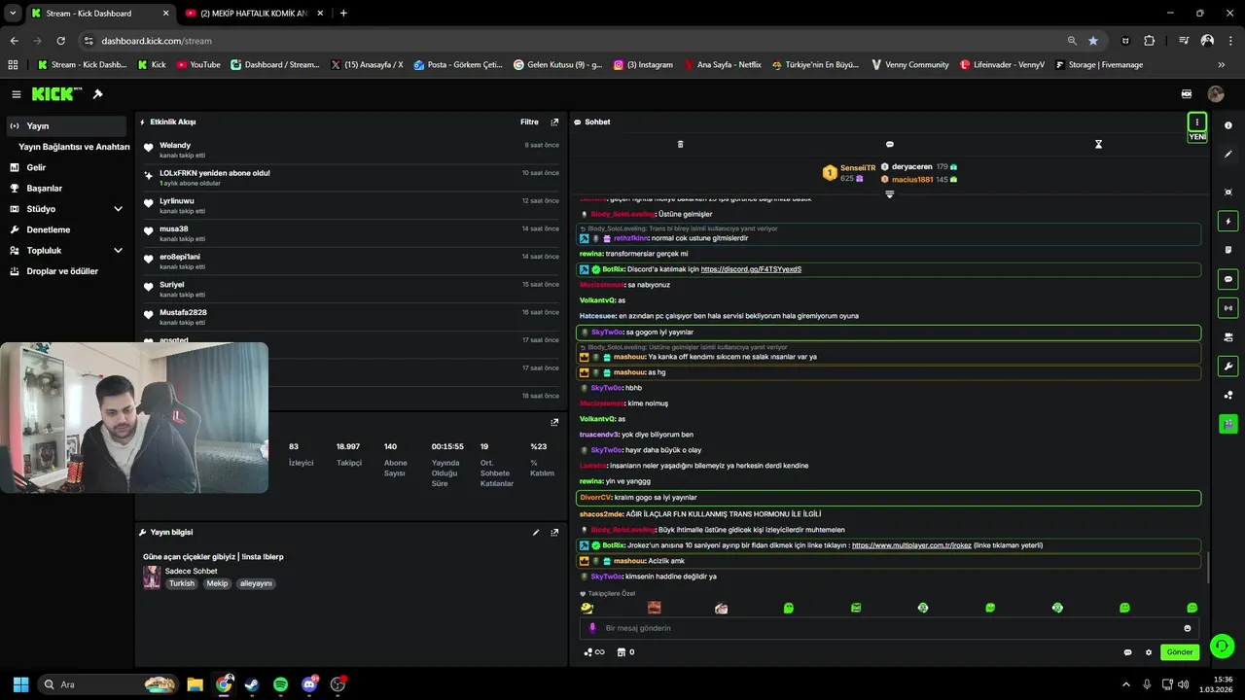Toggle the broadcast signal widget in right sidebar
Image resolution: width=1245 pixels, height=700 pixels.
tap(1228, 308)
